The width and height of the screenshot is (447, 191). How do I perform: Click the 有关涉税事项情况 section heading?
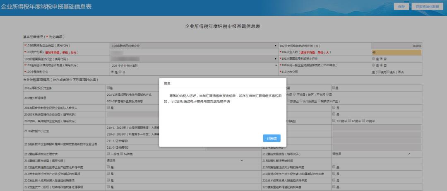point(60,80)
